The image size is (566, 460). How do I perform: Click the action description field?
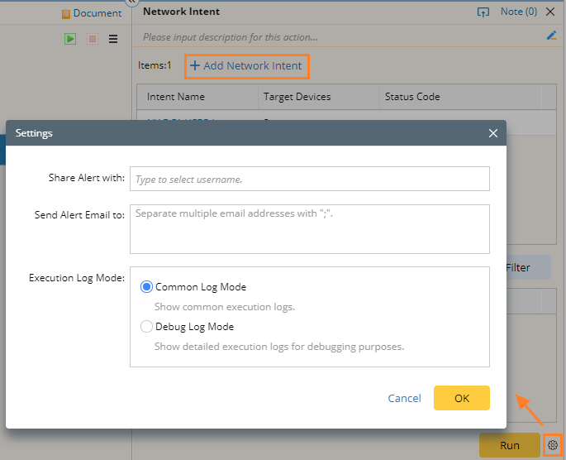[x=341, y=37]
